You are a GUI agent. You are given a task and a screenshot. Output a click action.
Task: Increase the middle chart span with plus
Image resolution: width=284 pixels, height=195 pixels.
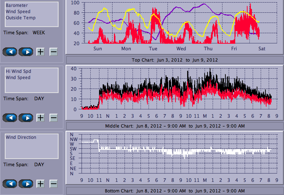pyautogui.click(x=40, y=118)
